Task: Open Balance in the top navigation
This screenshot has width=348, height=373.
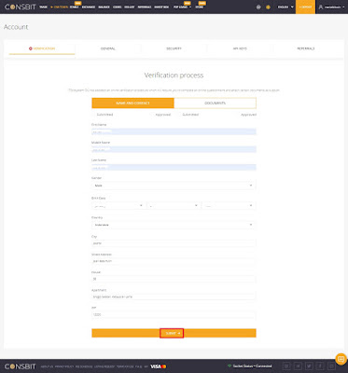Action: point(104,7)
